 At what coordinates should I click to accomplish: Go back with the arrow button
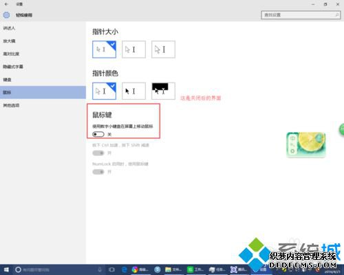coord(6,4)
